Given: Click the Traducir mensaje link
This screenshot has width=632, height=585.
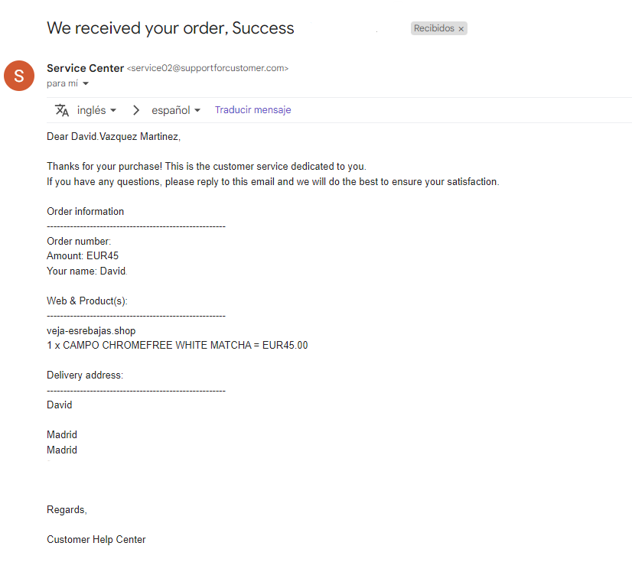Looking at the screenshot, I should click(252, 110).
